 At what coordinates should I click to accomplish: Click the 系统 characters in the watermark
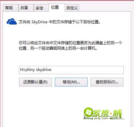[101, 113]
